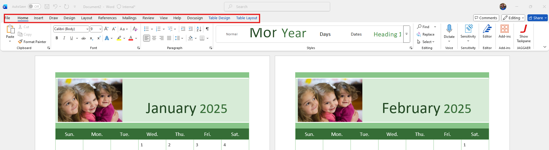The height and width of the screenshot is (150, 549).
Task: Open Font dialog launcher
Action: pos(139,48)
